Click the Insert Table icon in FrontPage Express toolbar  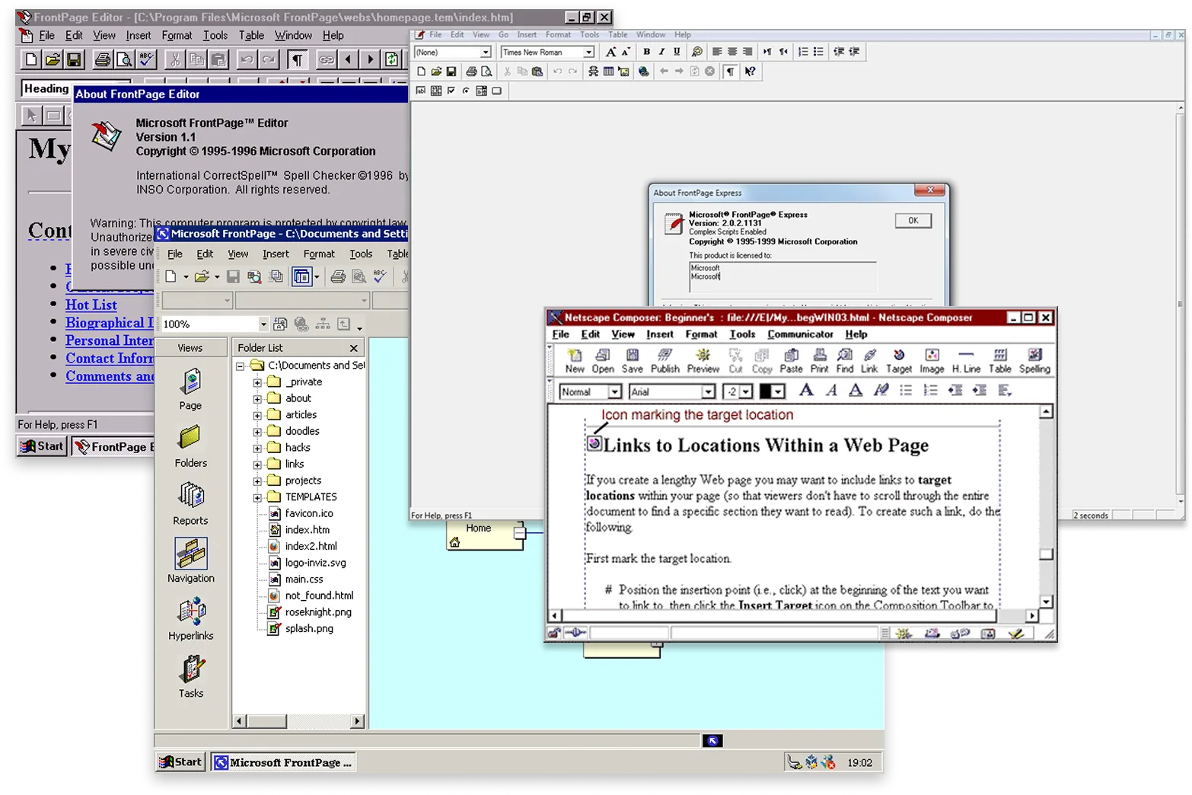pyautogui.click(x=608, y=72)
